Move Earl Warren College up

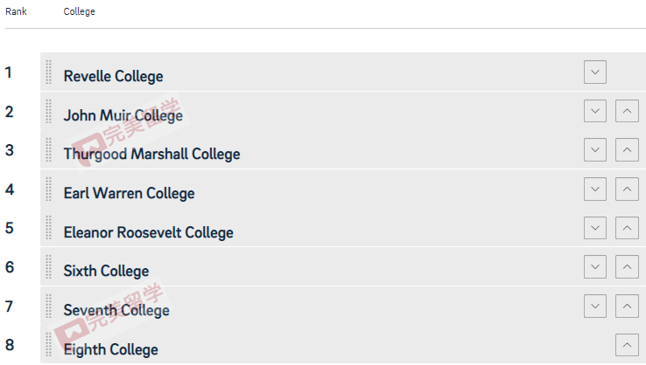click(627, 189)
